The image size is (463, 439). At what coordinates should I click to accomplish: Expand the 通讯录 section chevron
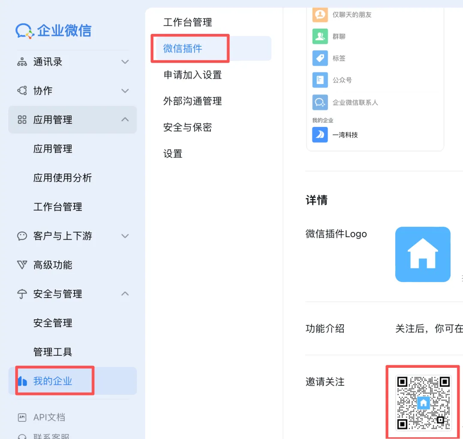[125, 62]
